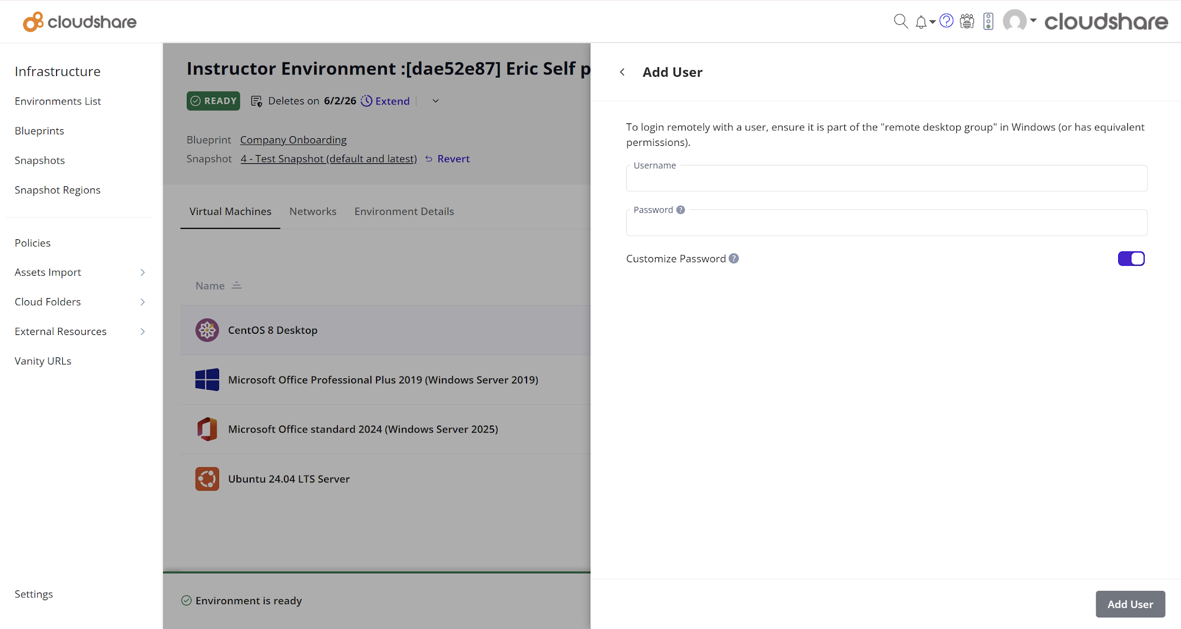The height and width of the screenshot is (629, 1181).
Task: Click the traffic light status icon
Action: pyautogui.click(x=988, y=21)
